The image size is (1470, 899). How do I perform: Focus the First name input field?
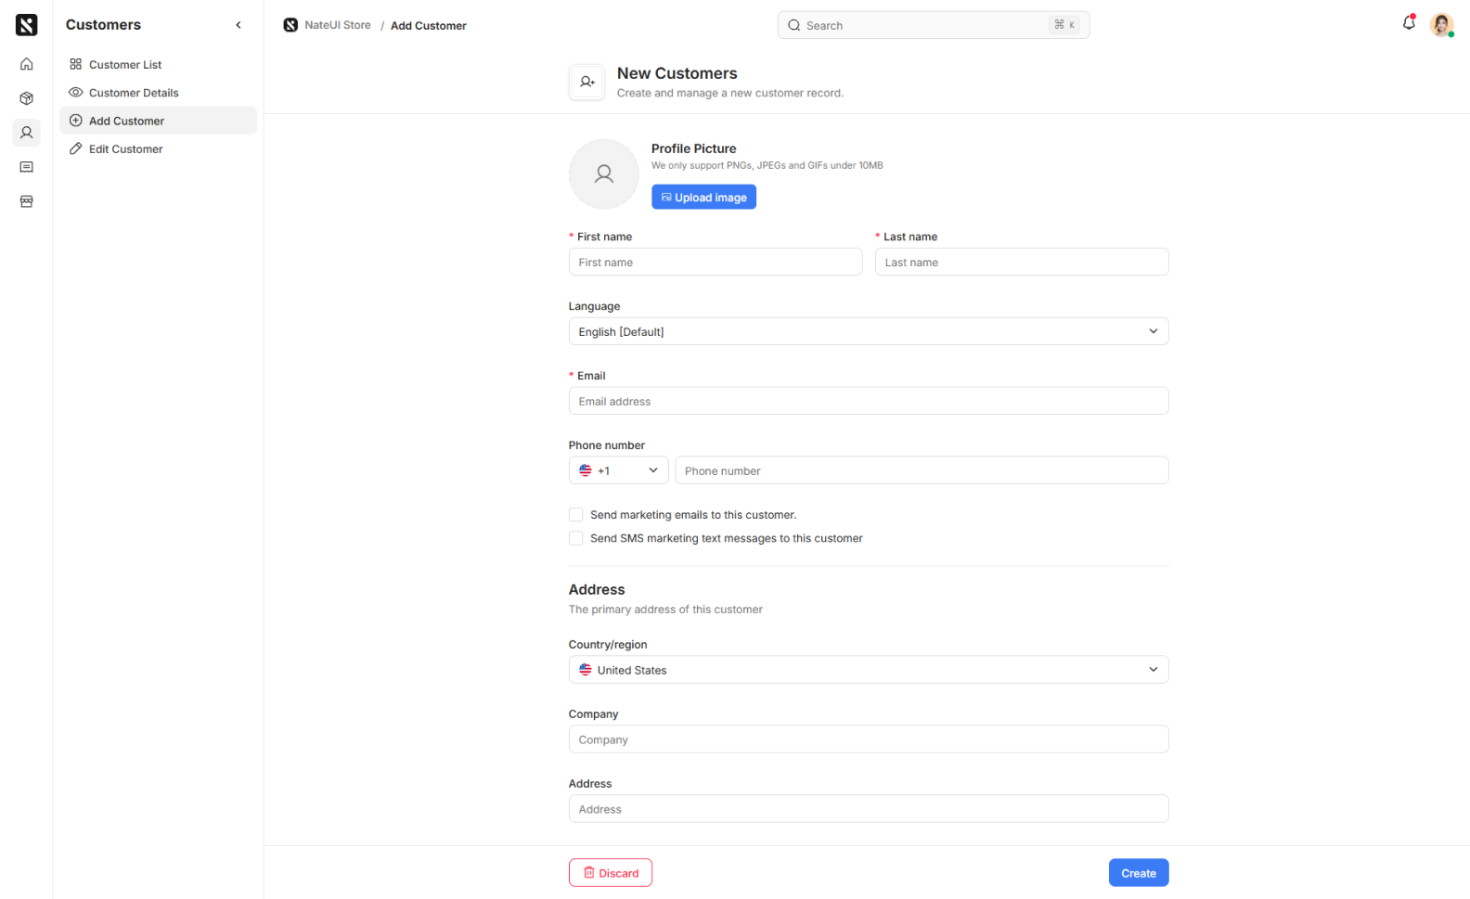point(716,262)
